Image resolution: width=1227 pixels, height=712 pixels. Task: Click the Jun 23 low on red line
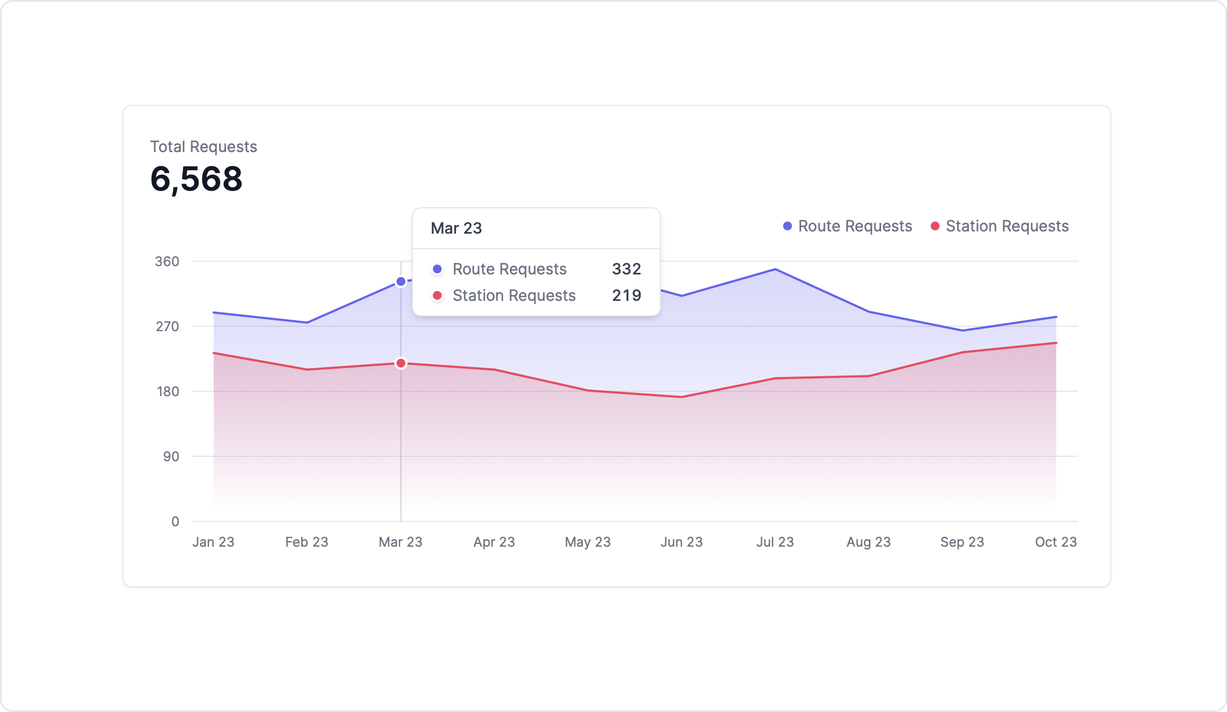[682, 397]
